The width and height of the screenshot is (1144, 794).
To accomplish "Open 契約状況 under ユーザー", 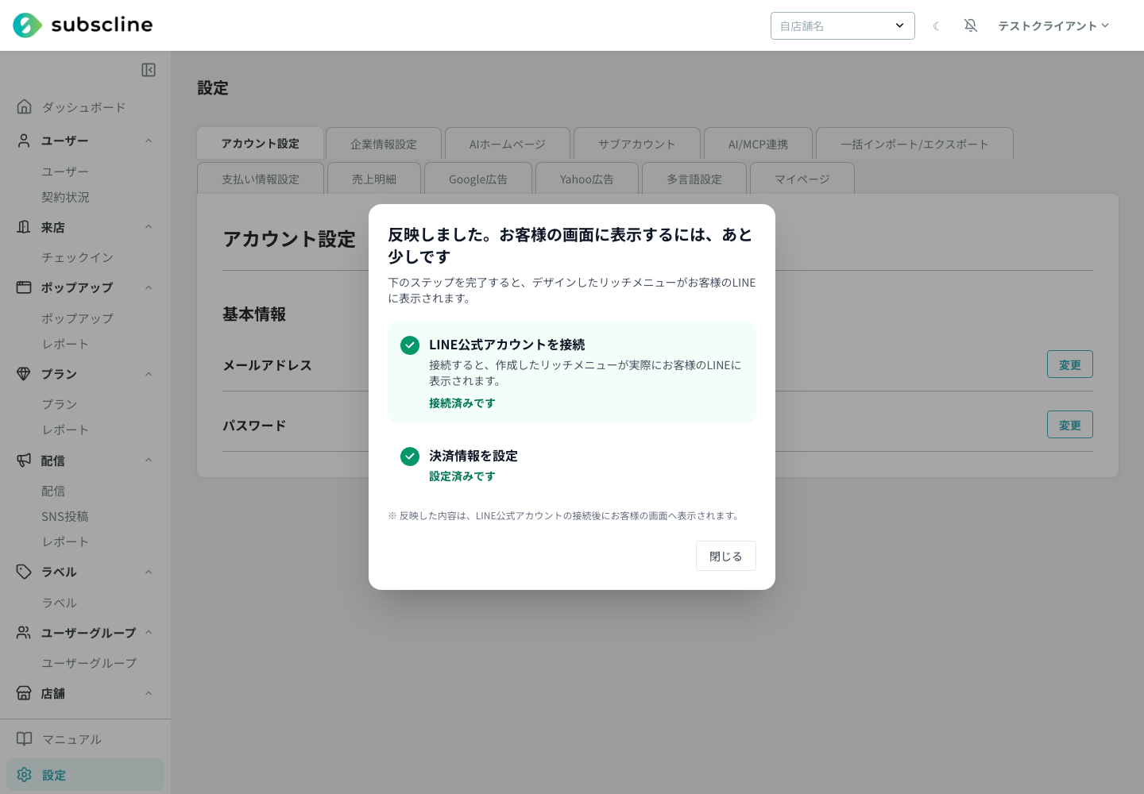I will 65,197.
